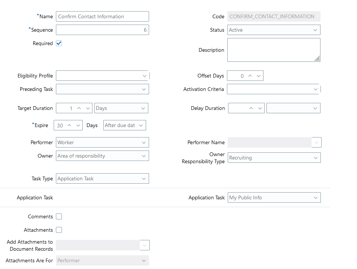The width and height of the screenshot is (357, 269).
Task: Open the Preceding Task dropdown
Action: click(145, 89)
